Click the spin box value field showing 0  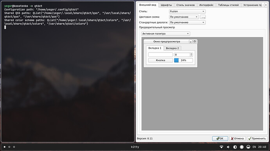tap(182, 55)
